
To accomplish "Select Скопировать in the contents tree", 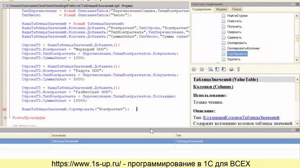I will click(x=237, y=43).
